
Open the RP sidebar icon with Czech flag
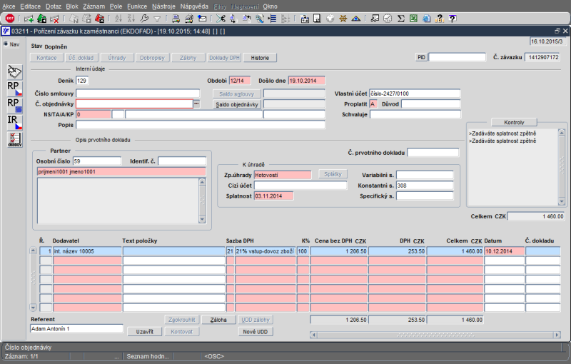14,89
